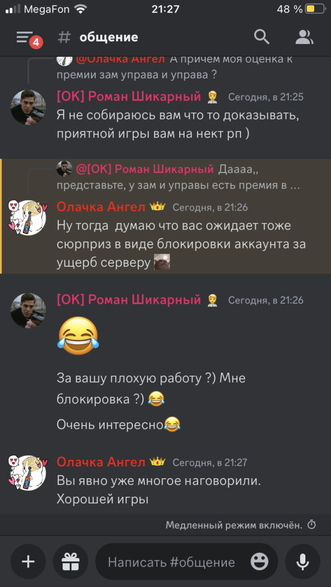The height and width of the screenshot is (587, 331).
Task: Tap Олачка Ангел username at 21:26
Action: (x=101, y=207)
